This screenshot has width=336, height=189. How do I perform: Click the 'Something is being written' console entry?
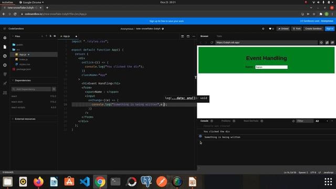coord(266,137)
